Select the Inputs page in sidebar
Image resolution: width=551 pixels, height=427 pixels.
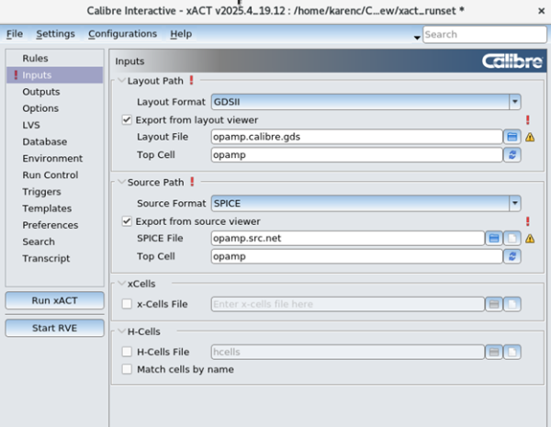[x=55, y=75]
